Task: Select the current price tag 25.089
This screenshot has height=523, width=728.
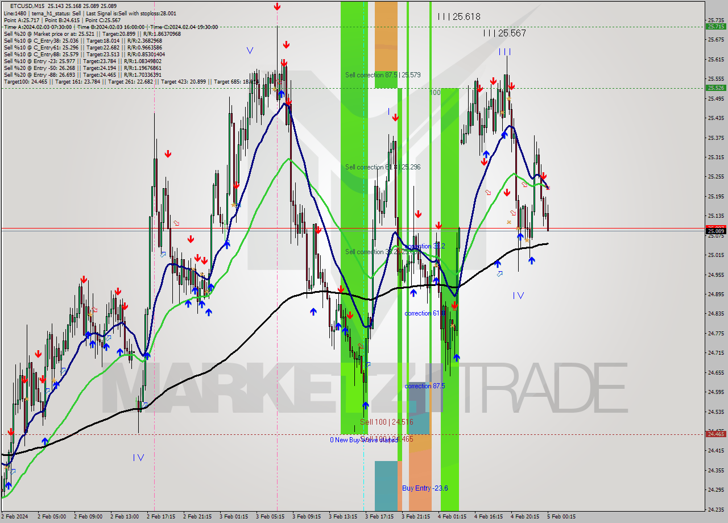Action: [715, 231]
